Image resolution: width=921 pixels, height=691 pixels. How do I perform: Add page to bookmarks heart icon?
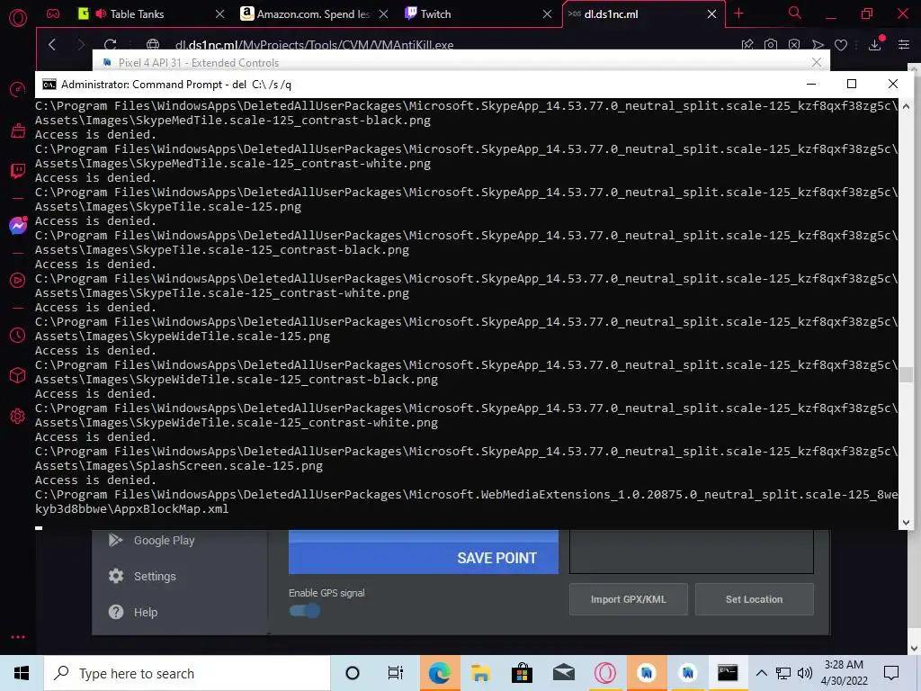tap(841, 45)
